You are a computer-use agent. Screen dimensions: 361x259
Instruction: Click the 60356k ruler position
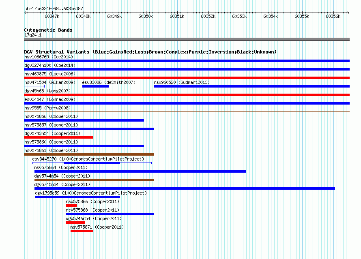(x=333, y=16)
